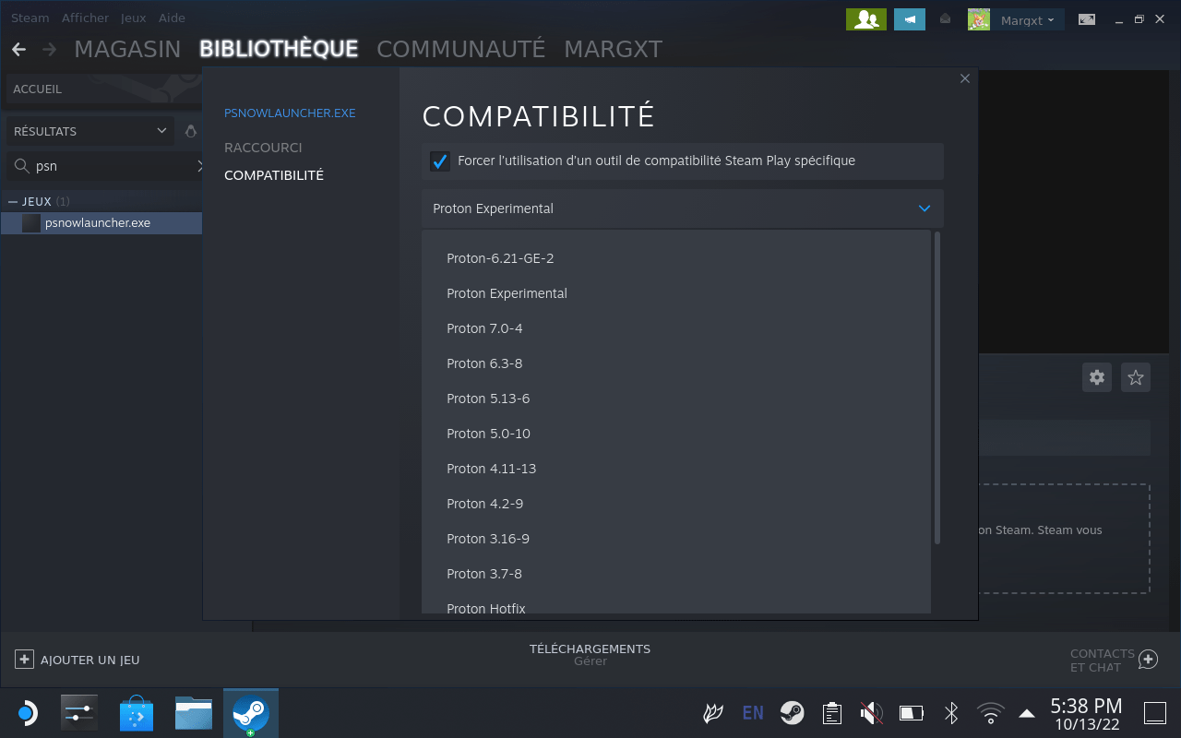This screenshot has height=738, width=1181.
Task: Click the show desktop button
Action: (1154, 713)
